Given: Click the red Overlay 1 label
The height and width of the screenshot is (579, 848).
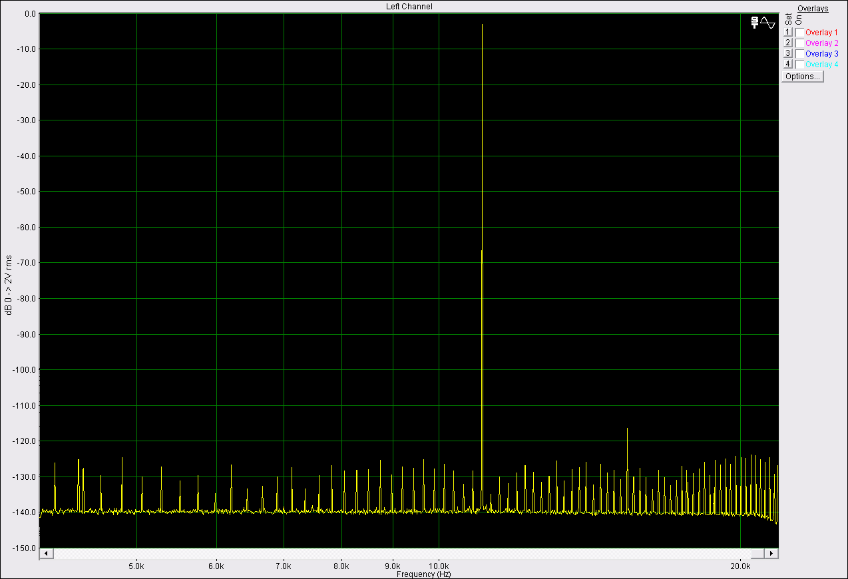Looking at the screenshot, I should click(x=821, y=32).
